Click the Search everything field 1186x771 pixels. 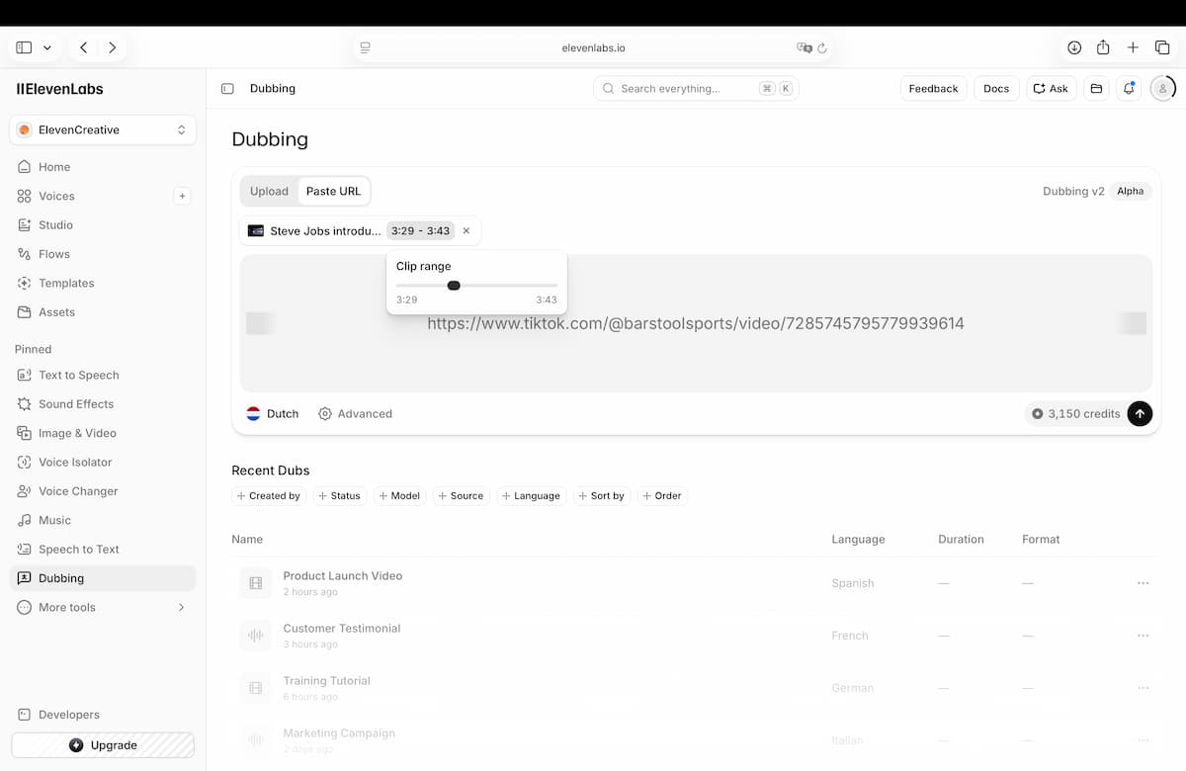coord(696,89)
